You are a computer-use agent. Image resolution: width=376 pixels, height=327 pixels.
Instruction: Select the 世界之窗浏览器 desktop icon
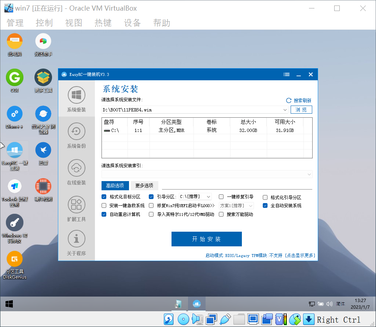pyautogui.click(x=43, y=120)
